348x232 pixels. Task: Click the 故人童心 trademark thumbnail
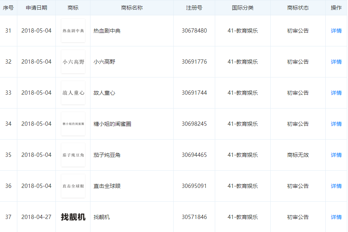(x=73, y=93)
